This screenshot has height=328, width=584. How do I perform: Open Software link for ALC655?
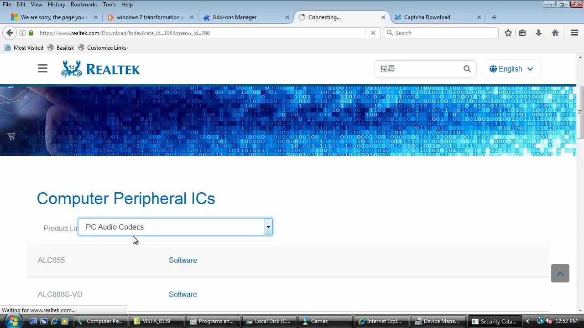click(x=183, y=260)
